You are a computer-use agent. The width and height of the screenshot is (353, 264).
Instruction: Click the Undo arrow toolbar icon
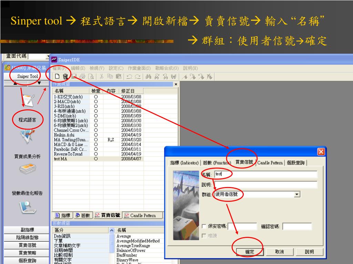coord(129,77)
